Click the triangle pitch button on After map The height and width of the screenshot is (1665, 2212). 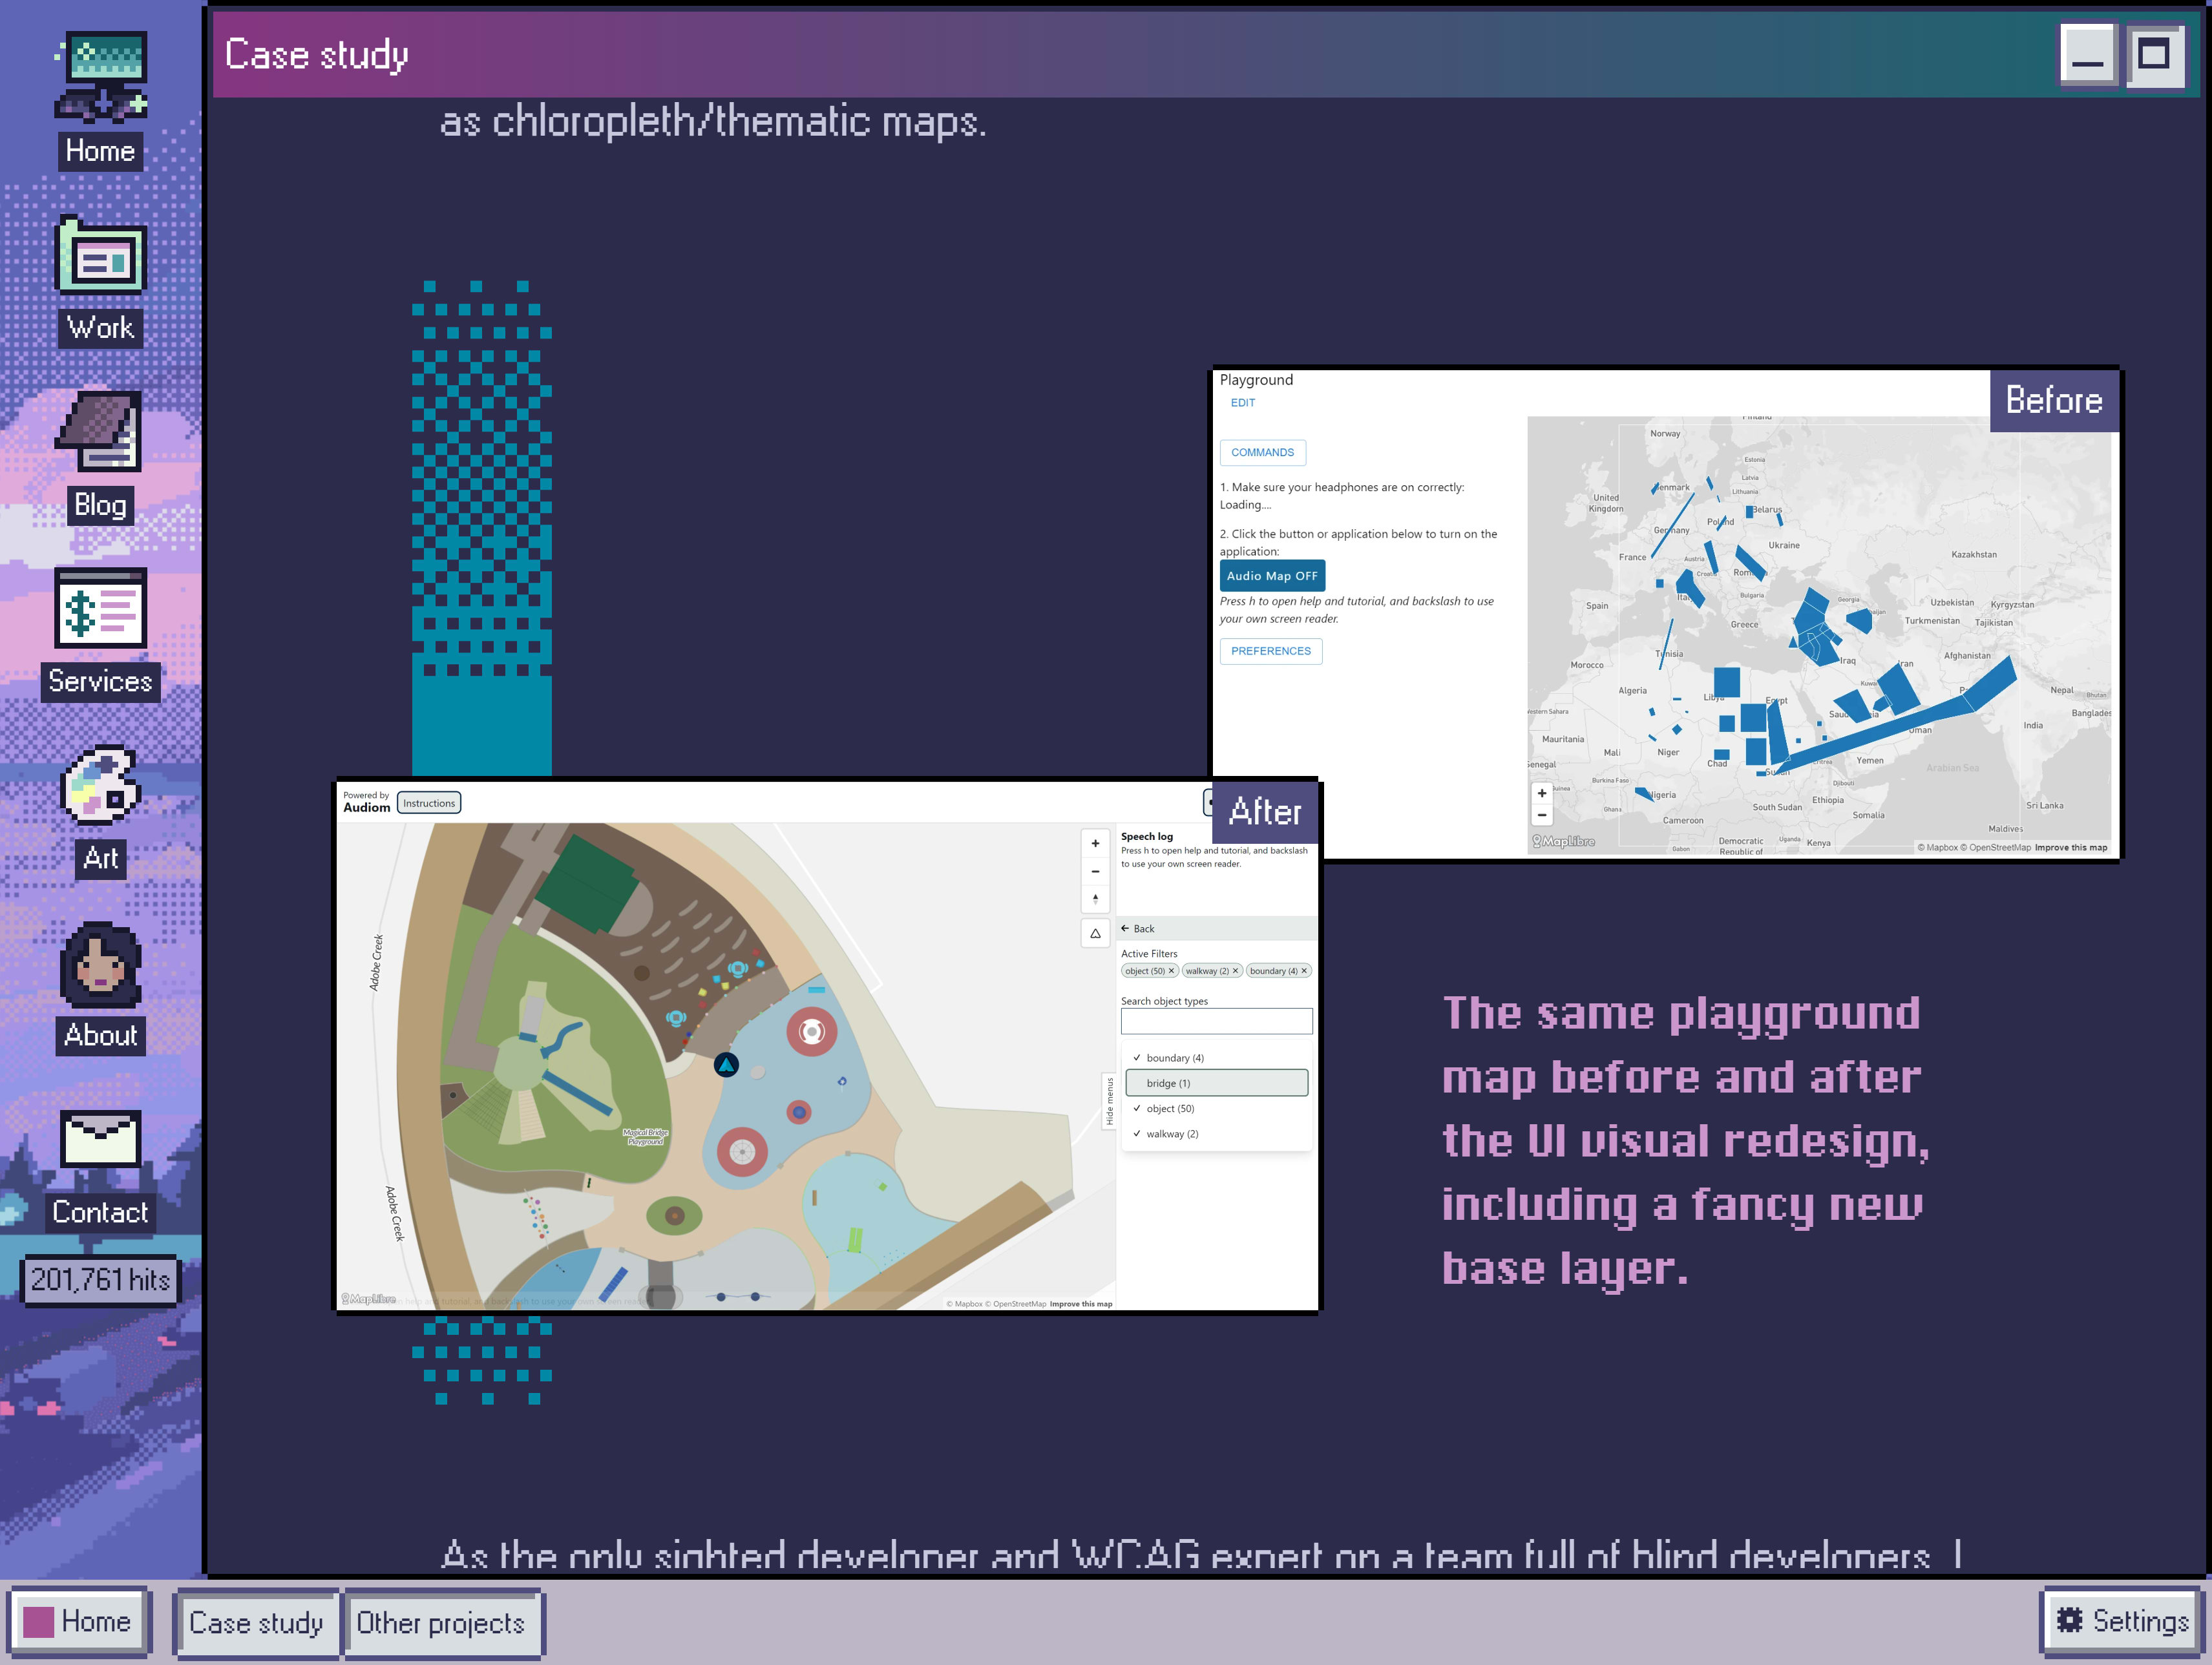click(x=1095, y=933)
